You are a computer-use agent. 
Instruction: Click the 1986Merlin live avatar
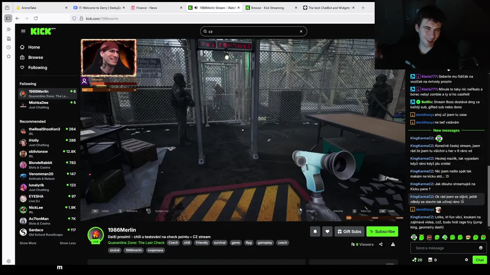tap(96, 235)
